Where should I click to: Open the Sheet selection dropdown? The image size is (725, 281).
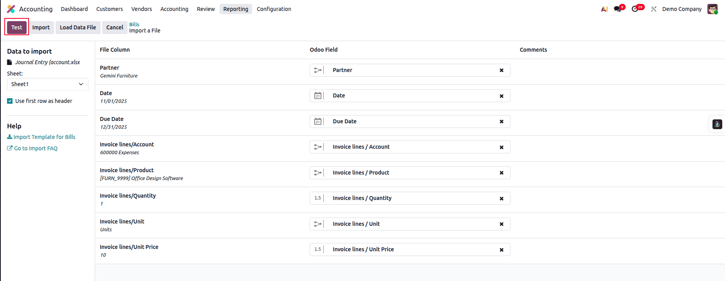point(47,84)
